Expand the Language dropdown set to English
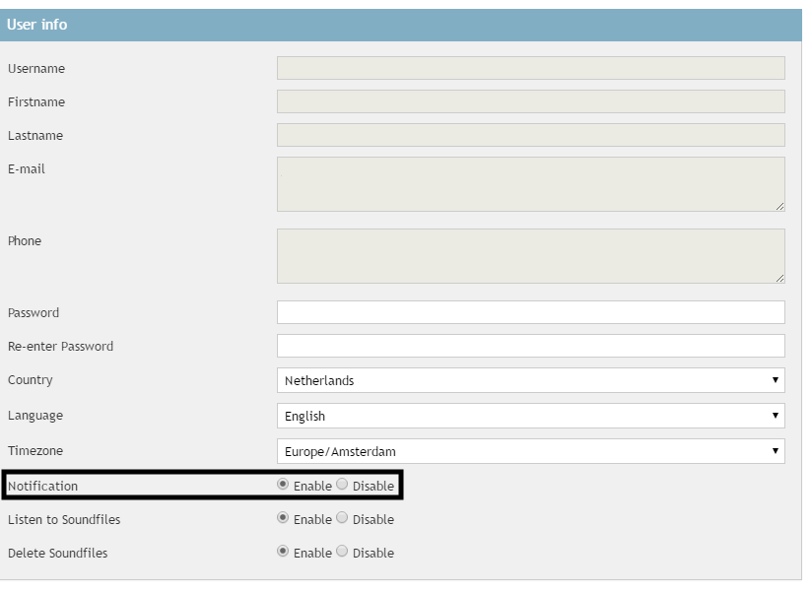 click(x=530, y=416)
